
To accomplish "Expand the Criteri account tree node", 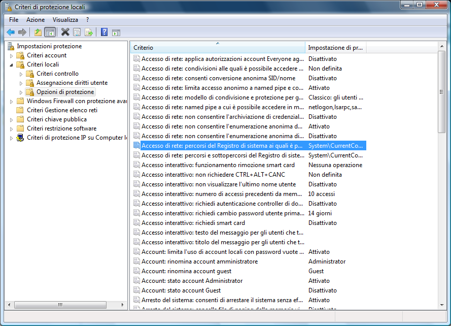I will (x=11, y=55).
